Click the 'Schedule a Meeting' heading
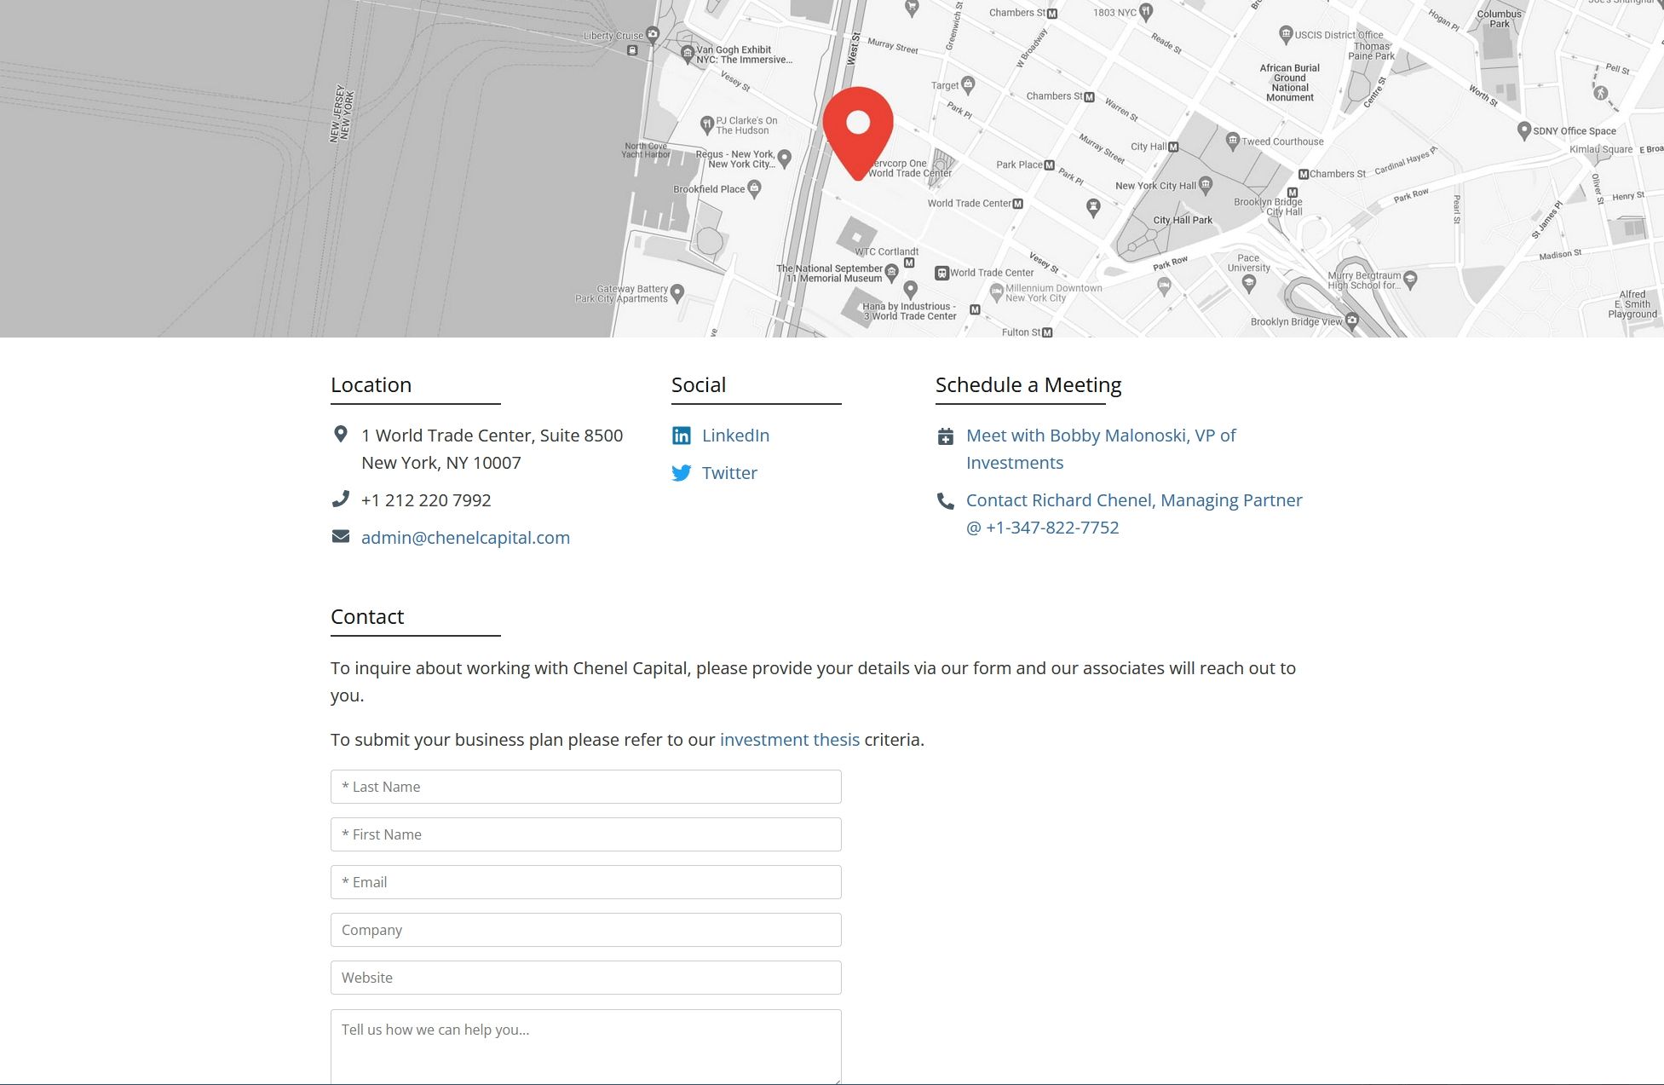This screenshot has height=1085, width=1664. 1028,385
